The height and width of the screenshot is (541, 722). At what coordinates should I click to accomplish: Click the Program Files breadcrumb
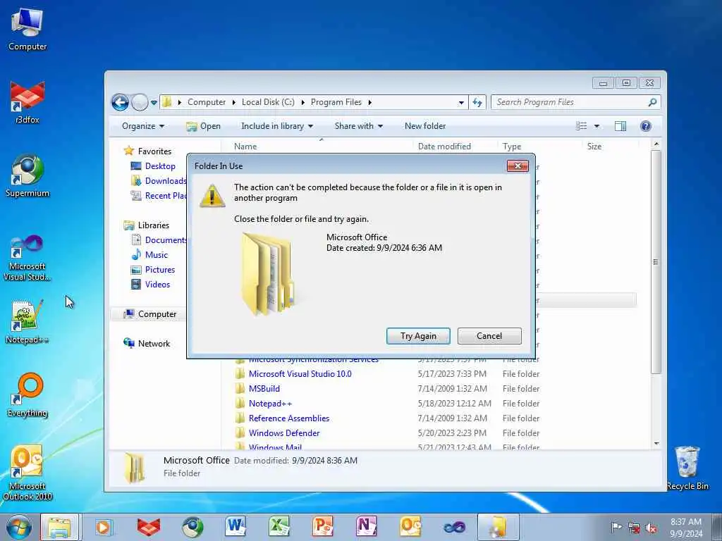pos(336,102)
